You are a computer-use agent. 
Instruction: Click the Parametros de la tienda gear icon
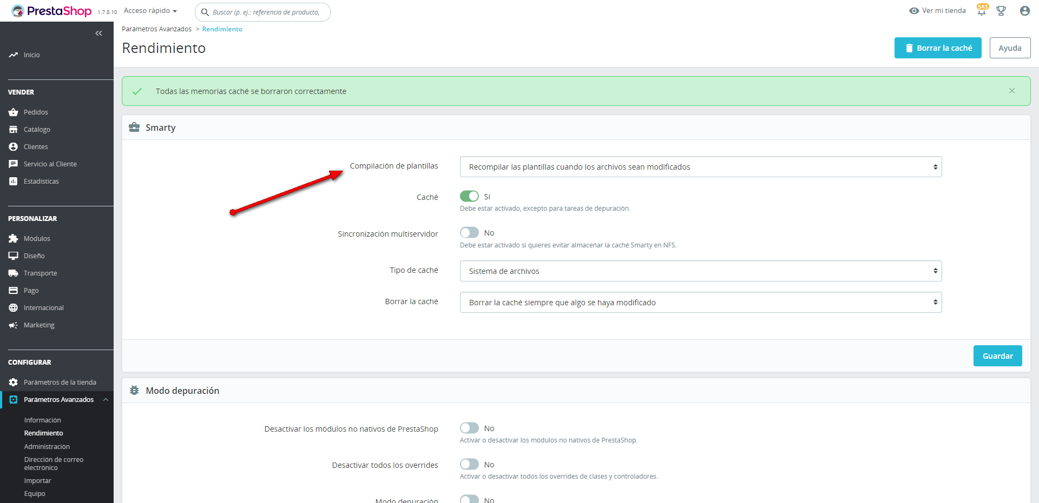[13, 383]
